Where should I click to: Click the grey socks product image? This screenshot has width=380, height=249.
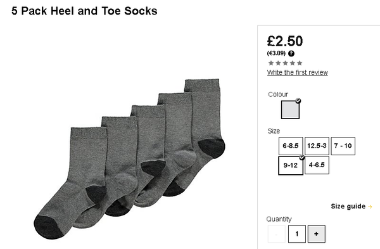(129, 159)
